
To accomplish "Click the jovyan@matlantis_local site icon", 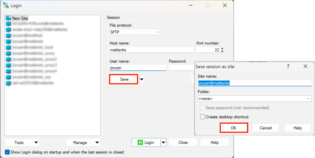I will tap(8, 47).
